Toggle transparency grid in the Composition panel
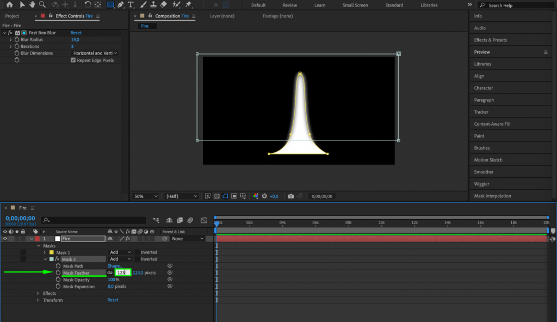Screen dimensions: 557x322 218,196
